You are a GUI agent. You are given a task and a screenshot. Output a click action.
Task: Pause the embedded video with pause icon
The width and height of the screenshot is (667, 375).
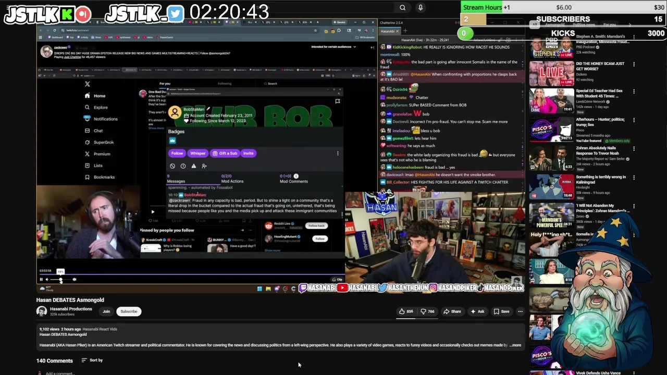pyautogui.click(x=41, y=280)
